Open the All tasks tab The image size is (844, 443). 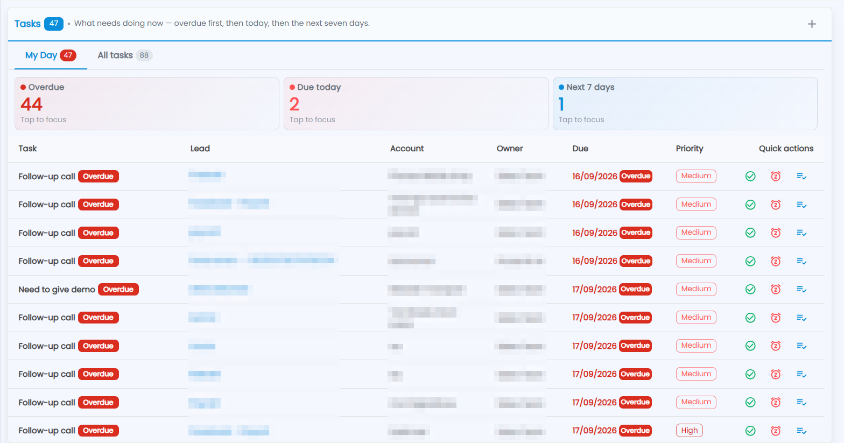point(125,55)
